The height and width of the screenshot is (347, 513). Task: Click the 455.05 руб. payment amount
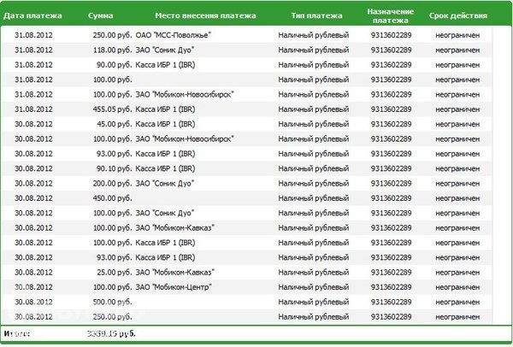tap(110, 109)
